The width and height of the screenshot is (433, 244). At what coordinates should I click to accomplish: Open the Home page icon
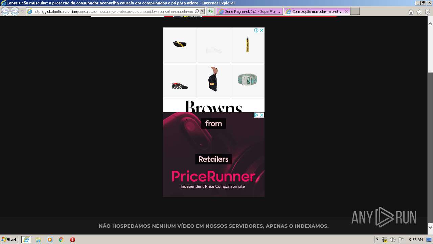point(411,12)
